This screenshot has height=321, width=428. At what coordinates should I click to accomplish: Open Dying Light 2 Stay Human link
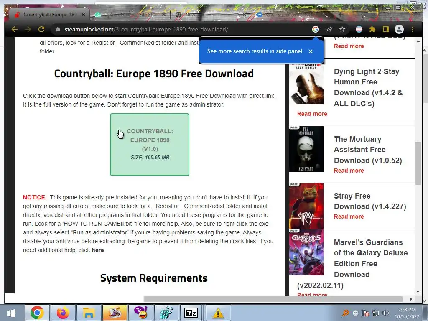tap(368, 87)
